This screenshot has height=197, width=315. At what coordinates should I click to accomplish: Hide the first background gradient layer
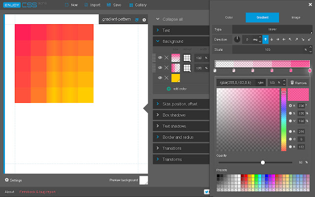(x=160, y=58)
